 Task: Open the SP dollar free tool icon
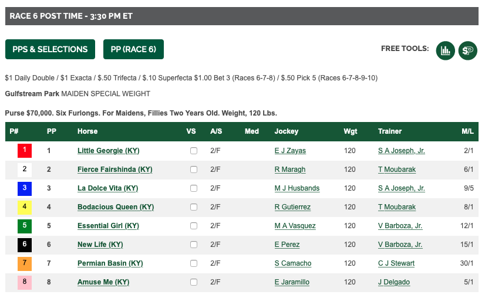click(467, 50)
